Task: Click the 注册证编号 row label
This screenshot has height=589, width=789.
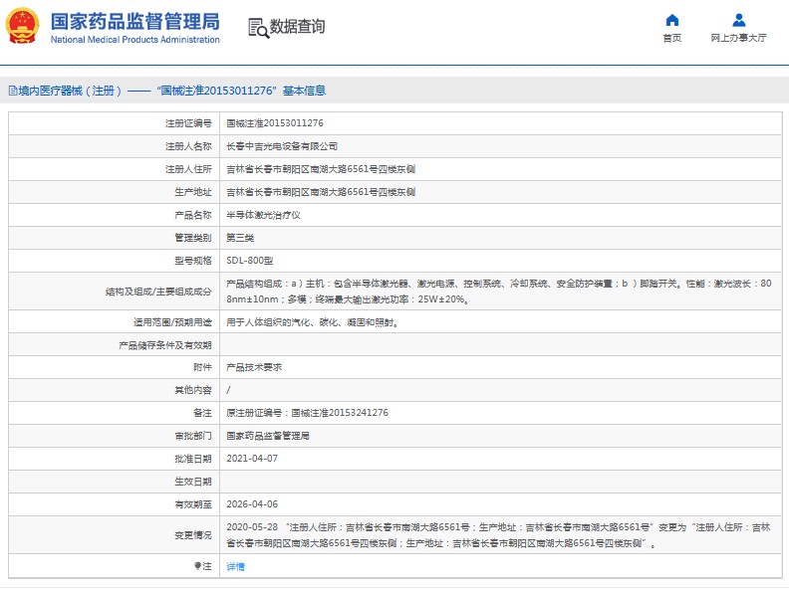Action: 188,123
